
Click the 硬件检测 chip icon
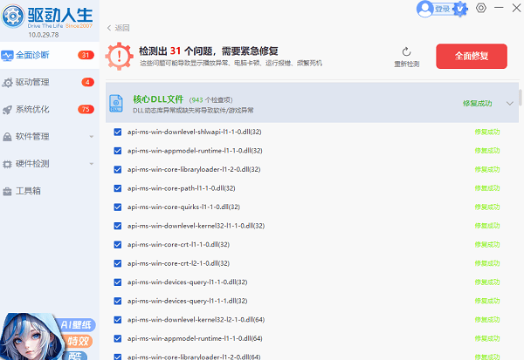(x=7, y=164)
